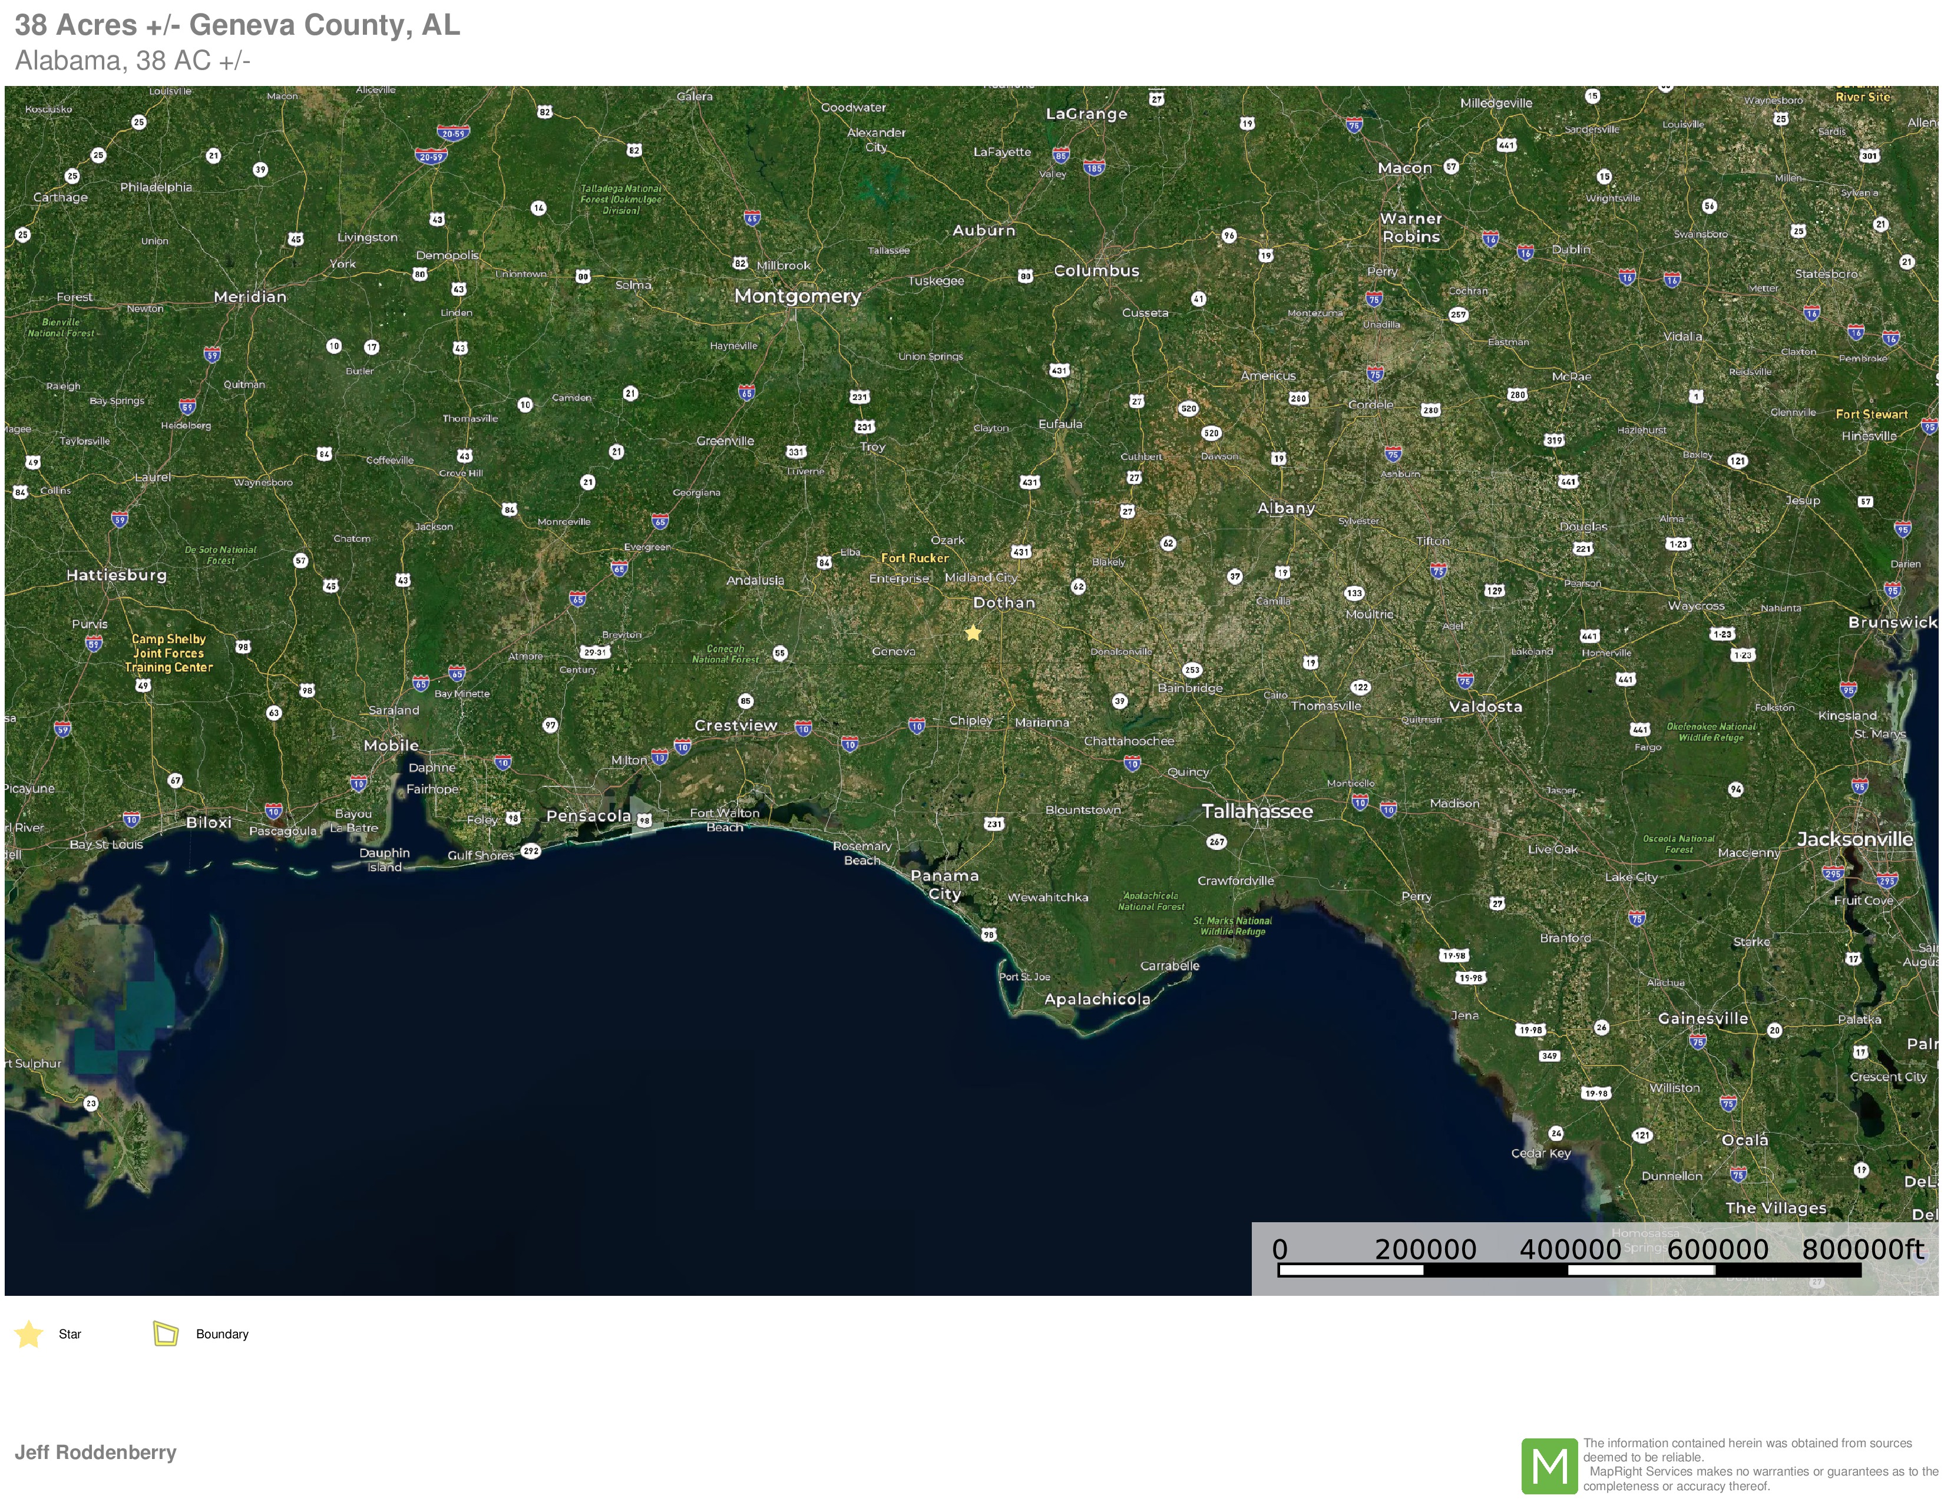
Task: Click the Star legend icon
Action: [x=29, y=1334]
